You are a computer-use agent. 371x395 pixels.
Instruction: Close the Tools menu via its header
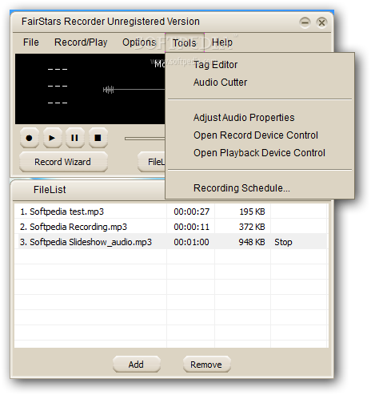coord(185,42)
